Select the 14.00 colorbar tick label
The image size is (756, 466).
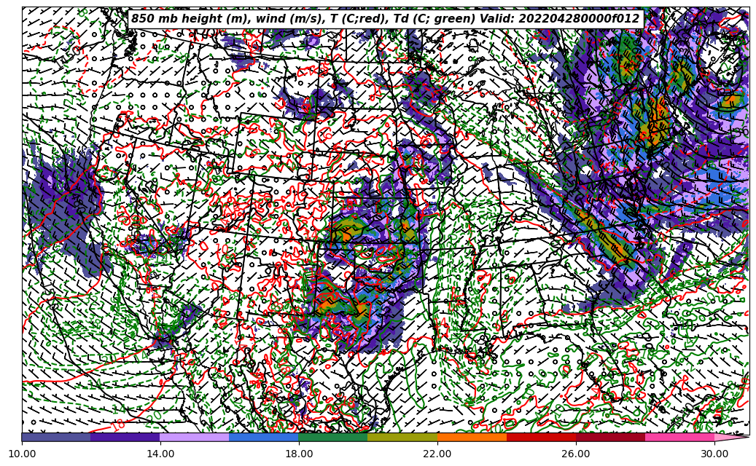pos(160,454)
